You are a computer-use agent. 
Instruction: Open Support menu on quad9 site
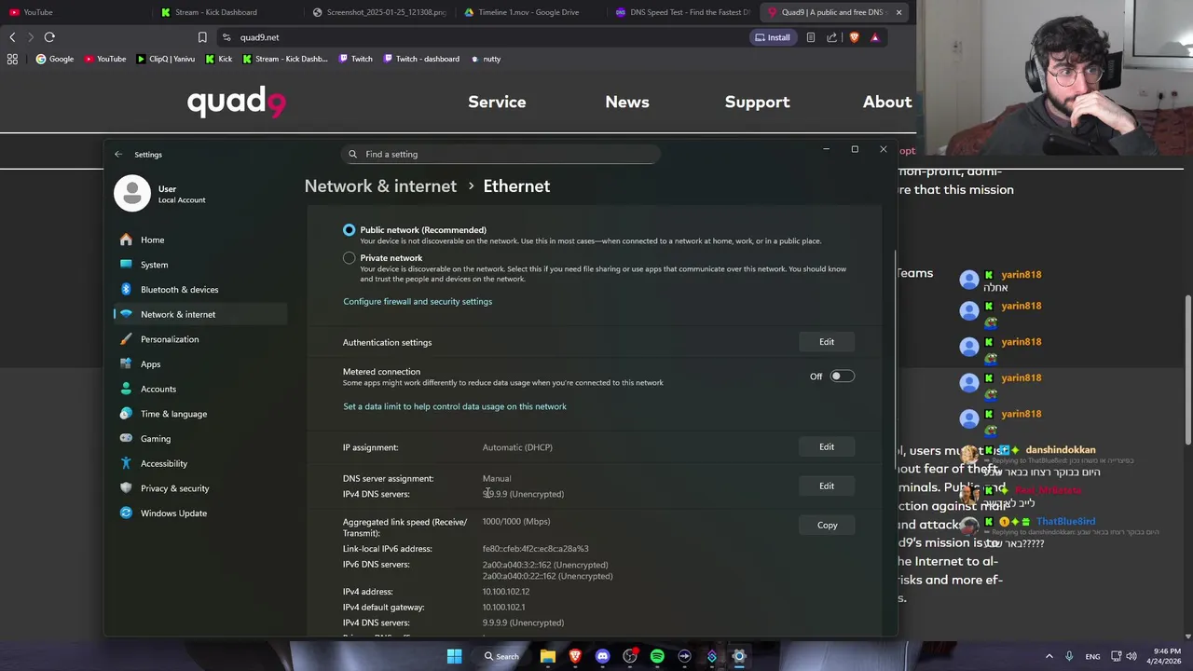point(757,102)
